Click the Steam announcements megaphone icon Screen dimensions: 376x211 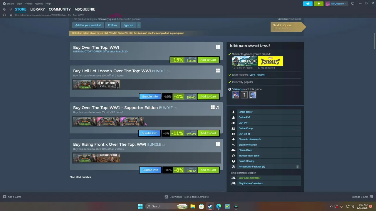[308, 4]
